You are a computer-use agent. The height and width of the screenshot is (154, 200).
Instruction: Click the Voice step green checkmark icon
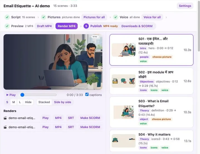116,17
